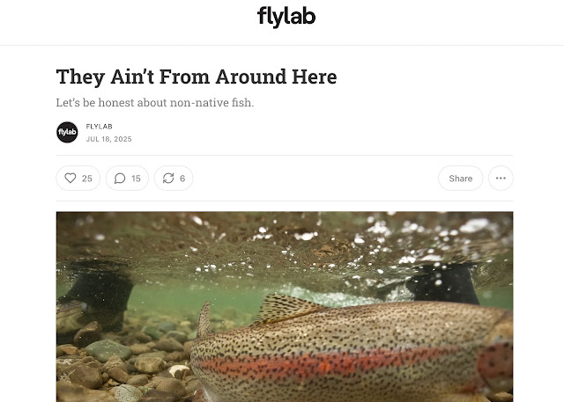Click the They Ain't From Around Here title
Screen dimensions: 564x402
point(197,77)
